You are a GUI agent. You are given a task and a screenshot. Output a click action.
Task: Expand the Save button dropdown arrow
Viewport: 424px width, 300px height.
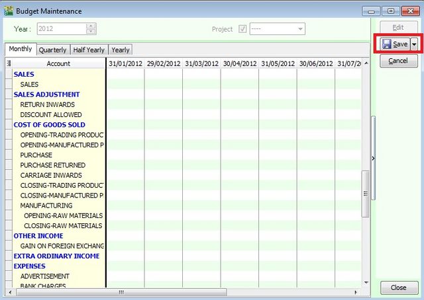tap(415, 44)
